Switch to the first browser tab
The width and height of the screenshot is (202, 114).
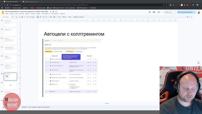[12, 2]
